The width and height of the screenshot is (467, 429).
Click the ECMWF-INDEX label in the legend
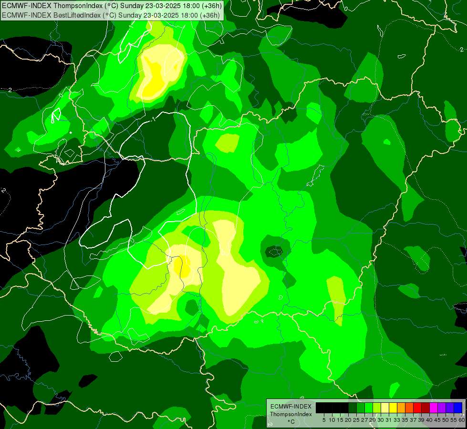pos(291,407)
